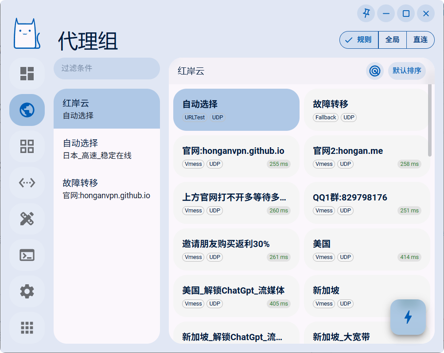Click the locate-current-proxy target icon
444x353 pixels.
[375, 71]
